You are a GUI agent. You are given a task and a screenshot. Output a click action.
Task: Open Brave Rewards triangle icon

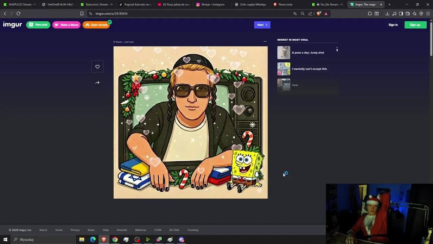pyautogui.click(x=326, y=14)
